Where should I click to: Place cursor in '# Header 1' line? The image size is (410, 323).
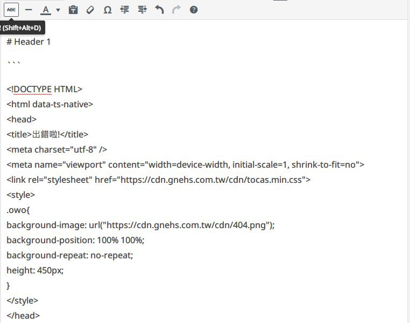point(28,42)
